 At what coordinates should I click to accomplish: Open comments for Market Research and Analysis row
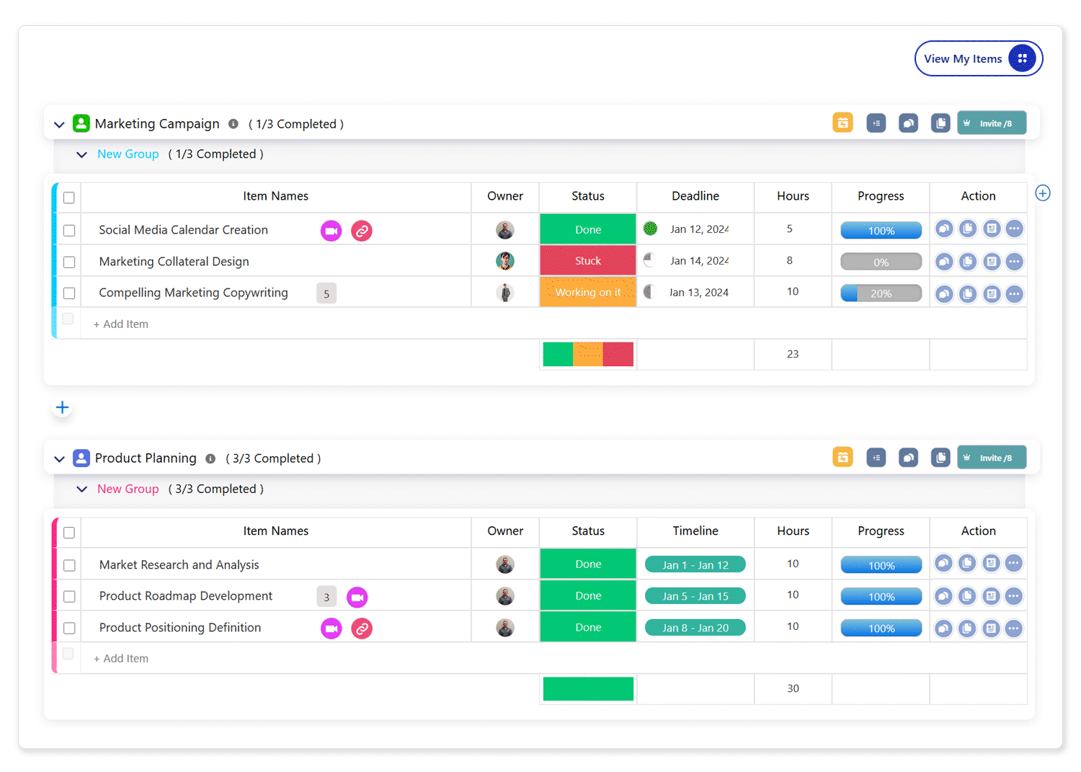(x=943, y=564)
